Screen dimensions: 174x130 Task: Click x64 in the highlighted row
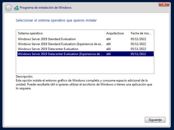108,54
